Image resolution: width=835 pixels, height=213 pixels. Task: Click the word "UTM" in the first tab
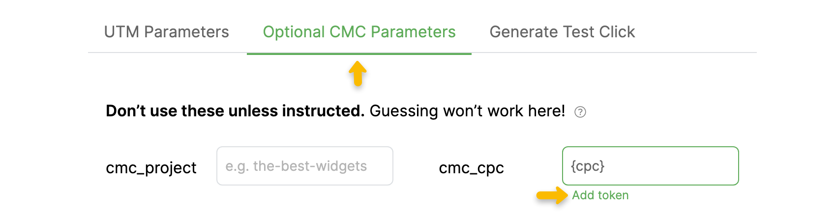click(121, 32)
